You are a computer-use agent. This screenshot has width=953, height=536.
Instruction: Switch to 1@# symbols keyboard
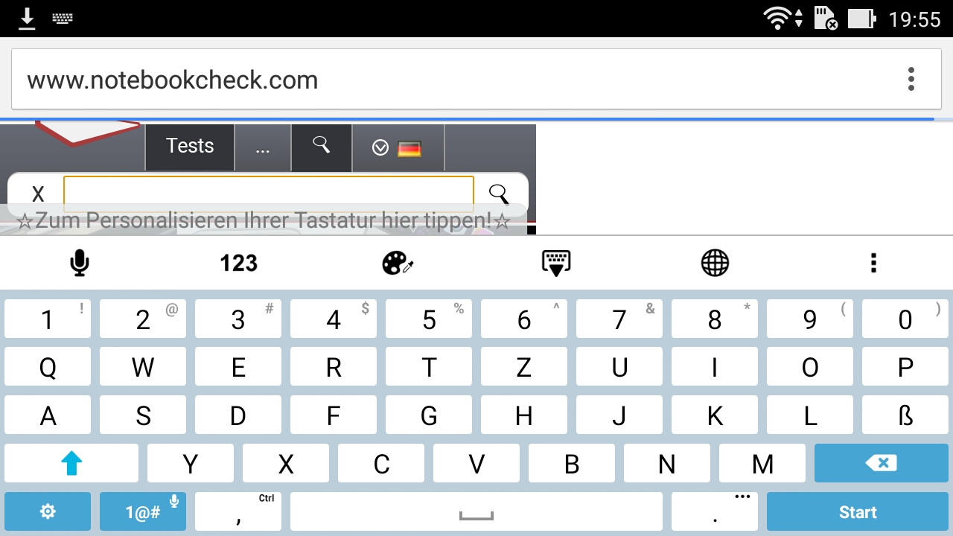pos(143,511)
